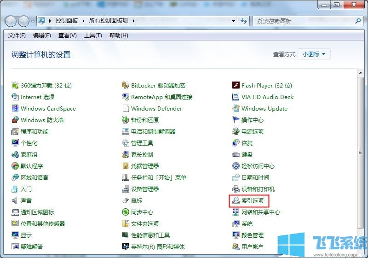Open the 编辑(E) menu
The width and height of the screenshot is (368, 258).
(x=42, y=35)
